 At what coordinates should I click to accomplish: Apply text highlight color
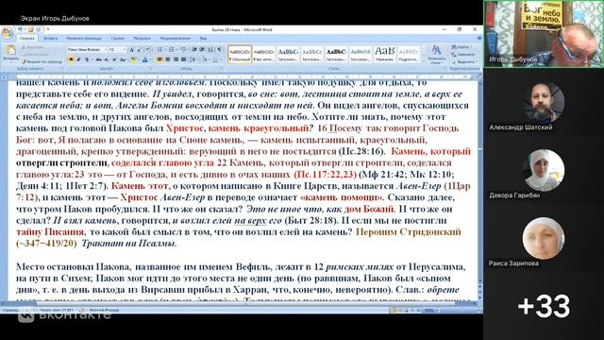(133, 59)
